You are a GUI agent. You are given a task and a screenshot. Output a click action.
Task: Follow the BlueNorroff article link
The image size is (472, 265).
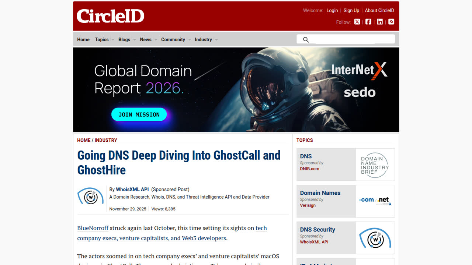(93, 228)
